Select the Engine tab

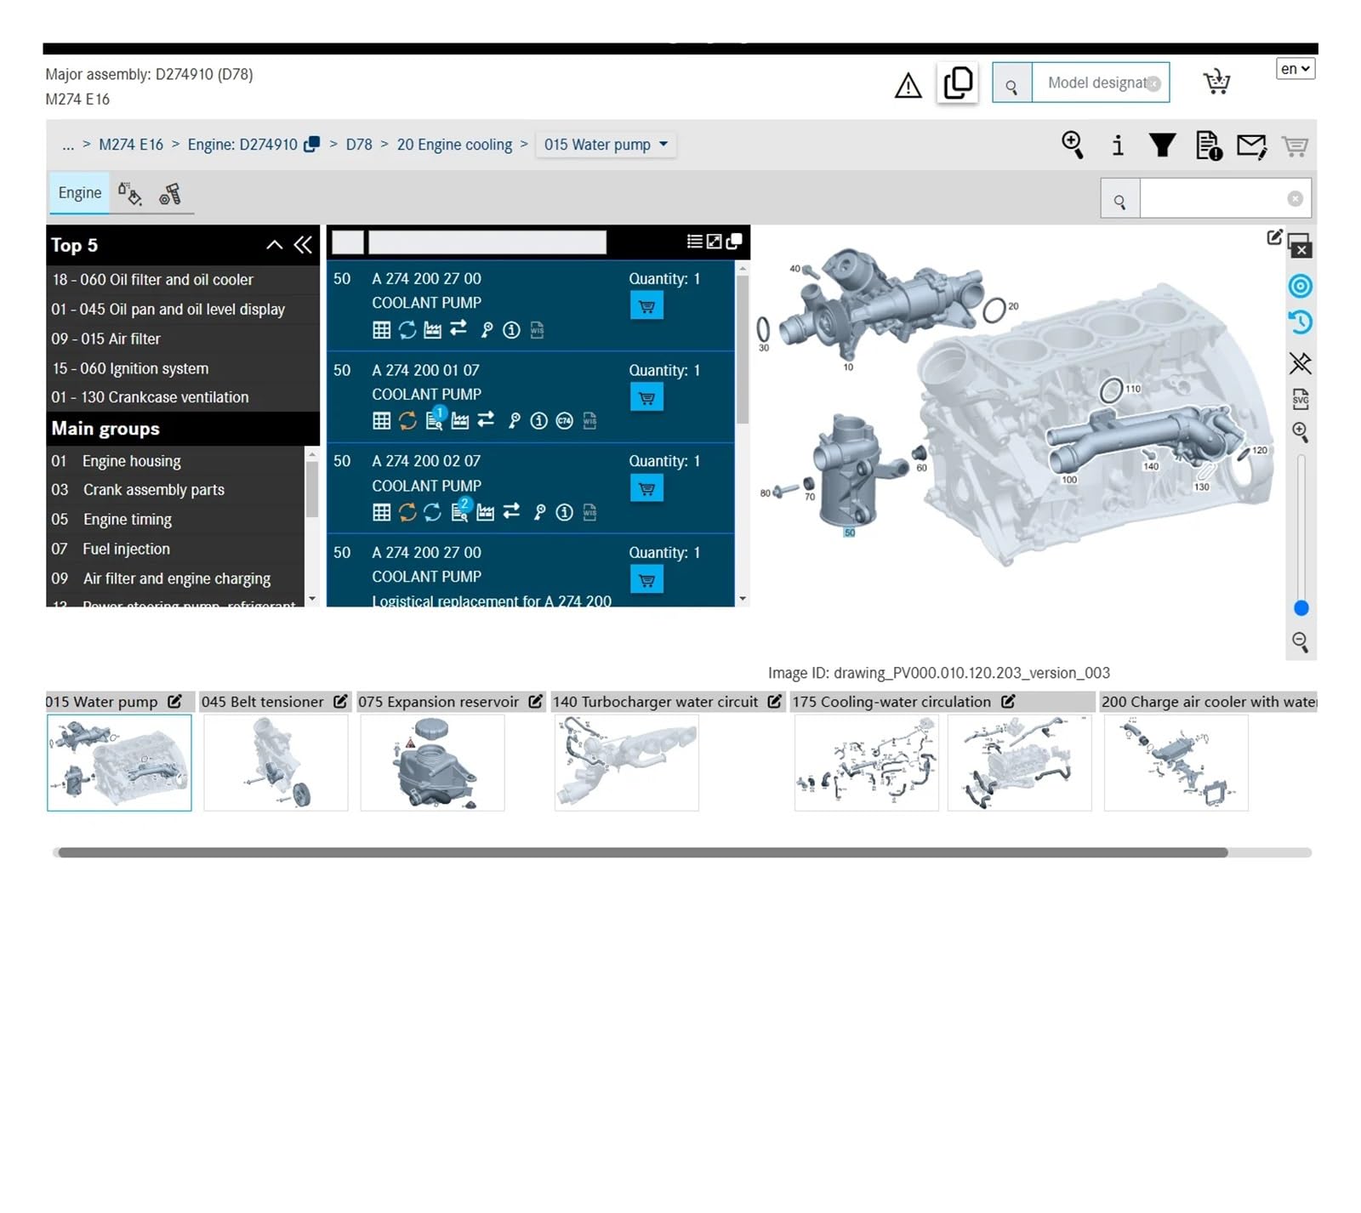pos(80,193)
